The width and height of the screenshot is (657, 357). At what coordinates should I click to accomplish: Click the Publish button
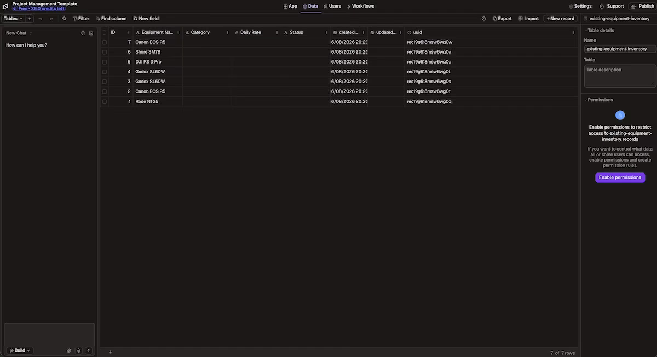(642, 7)
